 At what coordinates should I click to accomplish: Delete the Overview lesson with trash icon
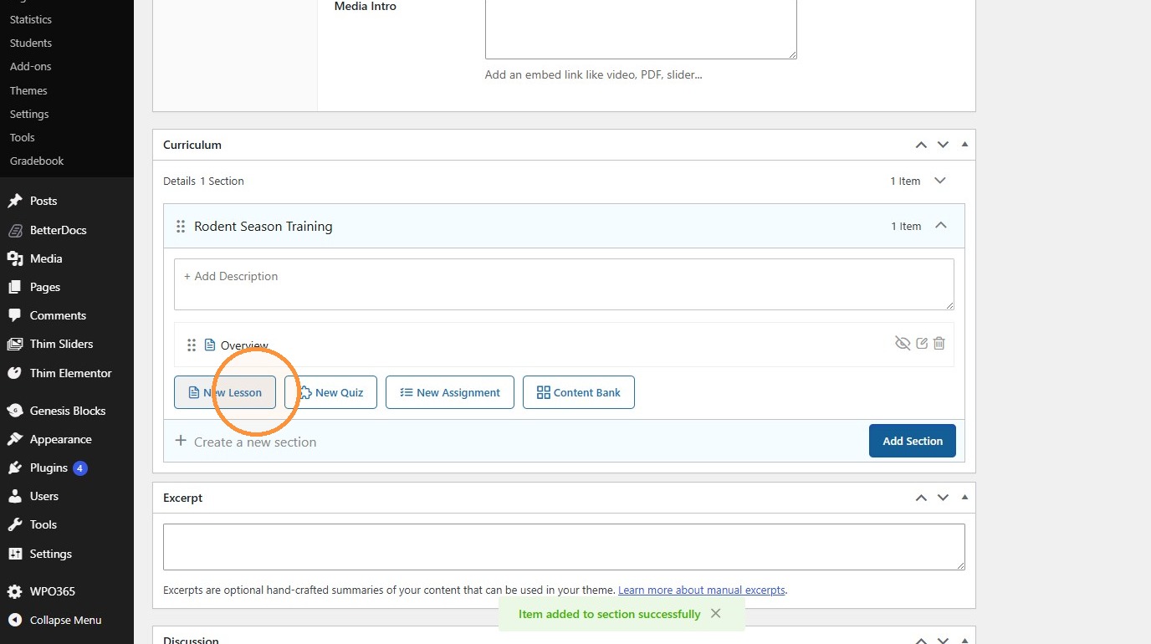click(939, 343)
